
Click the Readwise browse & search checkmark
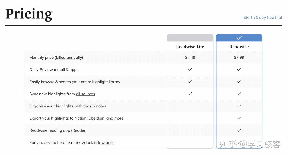click(239, 82)
